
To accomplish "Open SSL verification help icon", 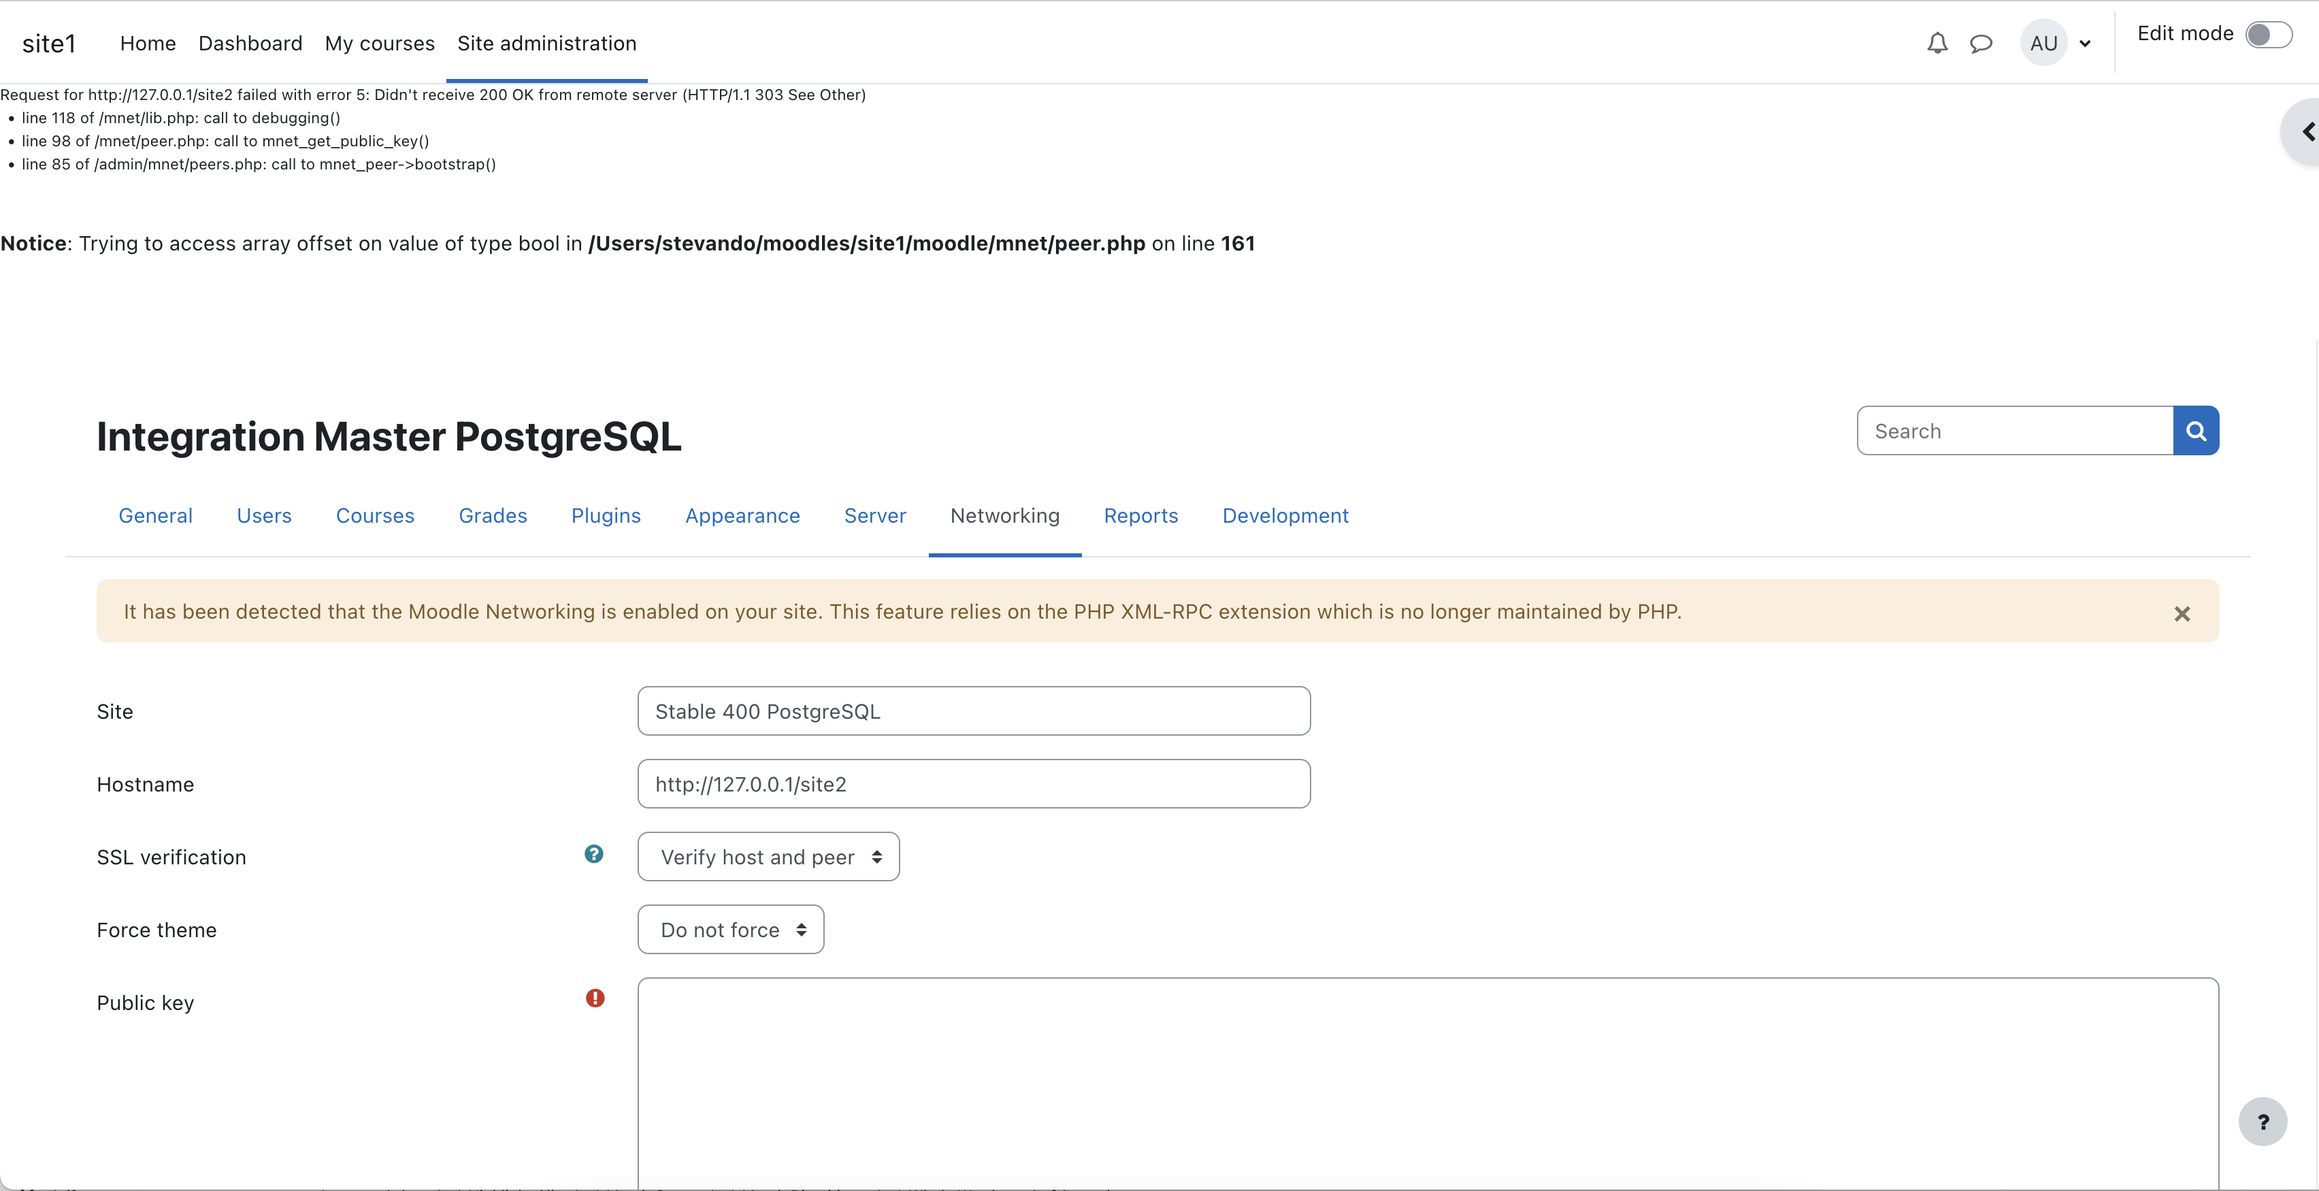I will click(x=593, y=853).
